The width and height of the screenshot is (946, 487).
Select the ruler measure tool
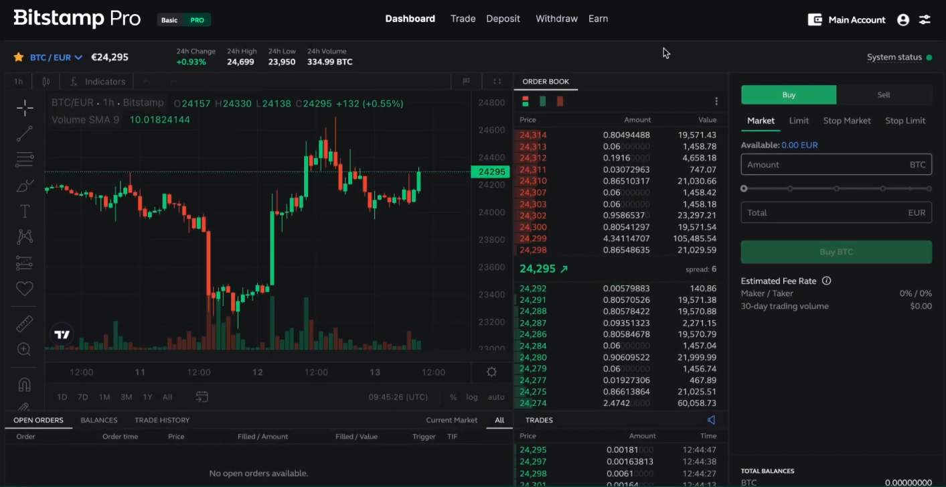[25, 324]
